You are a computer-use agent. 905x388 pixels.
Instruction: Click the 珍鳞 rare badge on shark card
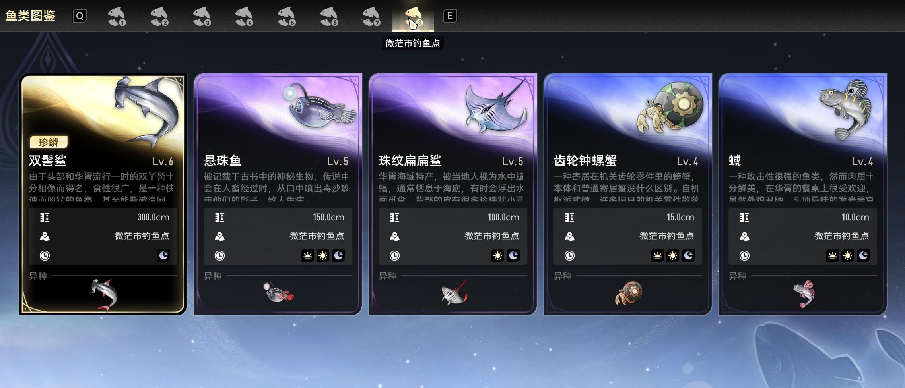[x=49, y=142]
